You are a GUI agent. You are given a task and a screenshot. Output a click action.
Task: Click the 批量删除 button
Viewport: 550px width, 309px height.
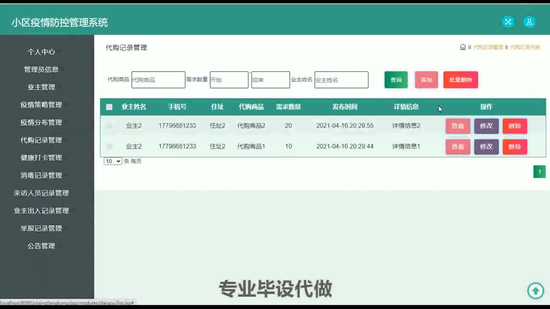tap(460, 80)
